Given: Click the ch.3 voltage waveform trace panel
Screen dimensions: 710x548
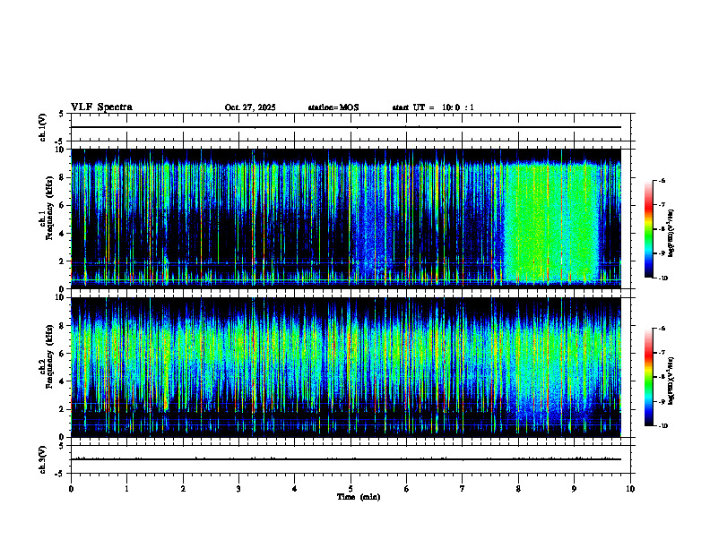Looking at the screenshot, I should pos(351,459).
